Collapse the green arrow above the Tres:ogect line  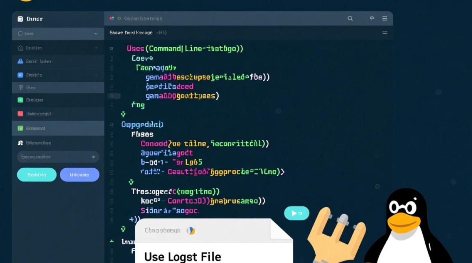click(131, 182)
